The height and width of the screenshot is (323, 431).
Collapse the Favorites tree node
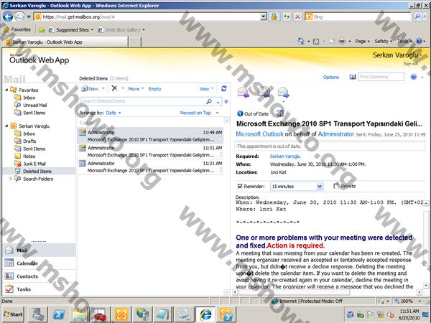coord(6,90)
